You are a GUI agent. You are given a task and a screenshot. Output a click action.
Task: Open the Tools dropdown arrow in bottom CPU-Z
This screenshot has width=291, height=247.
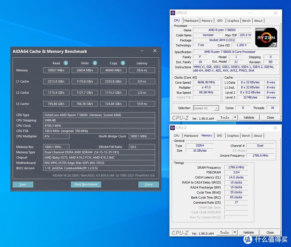tap(235, 232)
